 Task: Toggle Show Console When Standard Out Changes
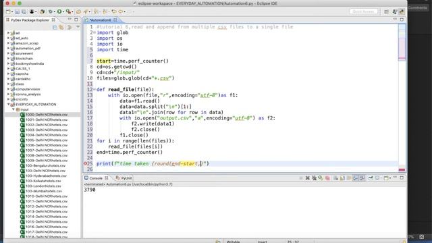click(356, 178)
